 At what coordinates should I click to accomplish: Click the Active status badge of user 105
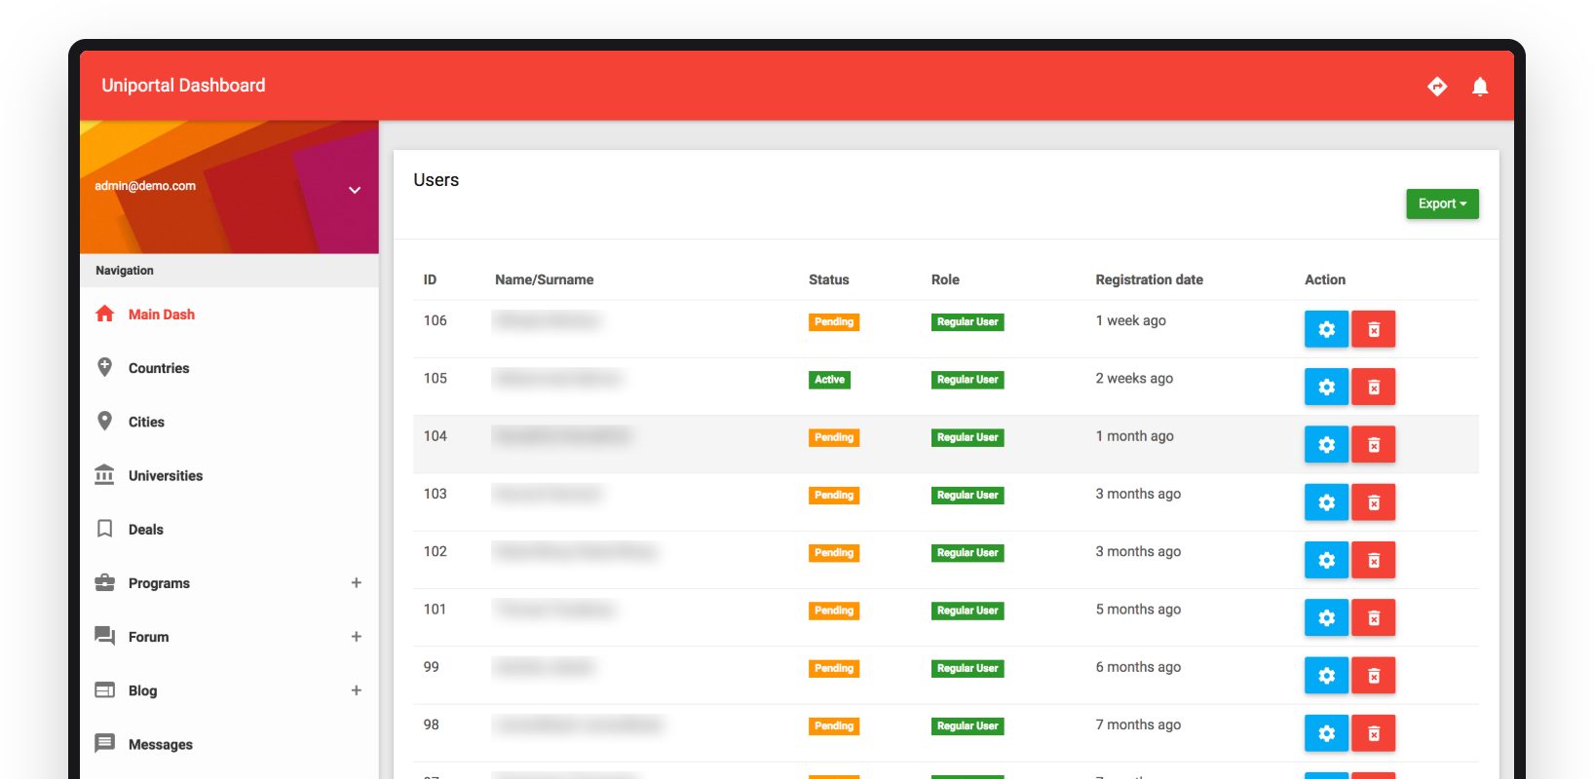pyautogui.click(x=829, y=380)
